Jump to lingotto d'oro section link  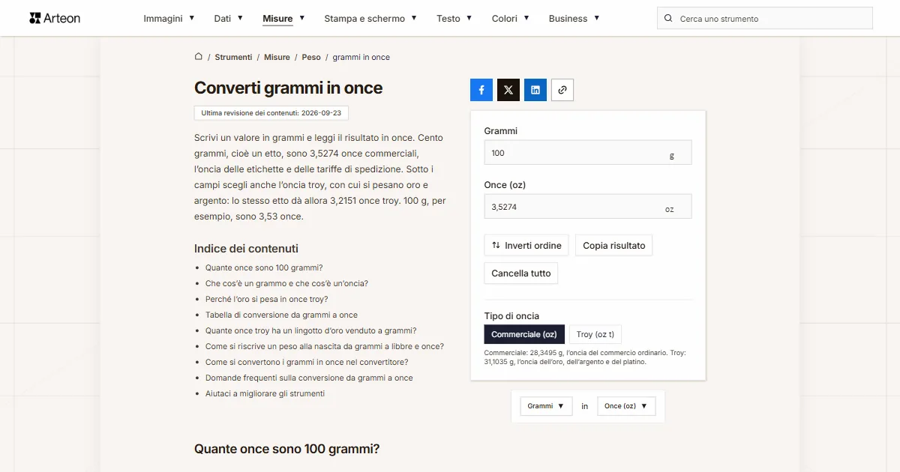click(311, 330)
